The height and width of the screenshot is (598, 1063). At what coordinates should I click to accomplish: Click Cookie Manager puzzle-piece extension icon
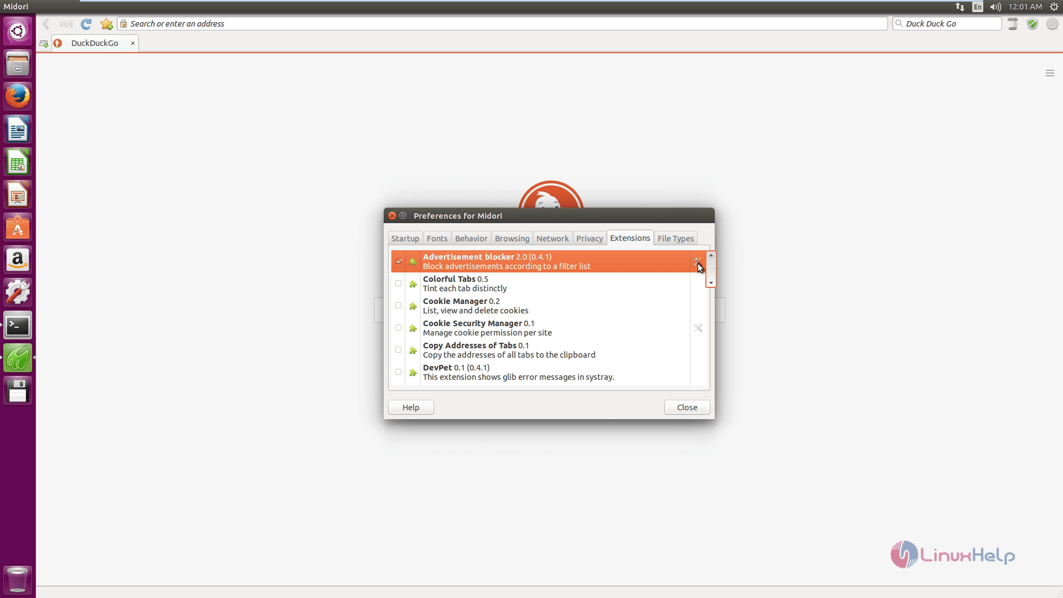[413, 306]
